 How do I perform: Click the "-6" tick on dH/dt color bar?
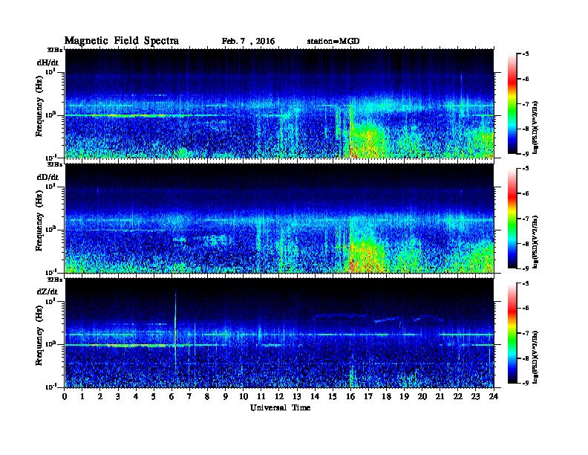tap(526, 79)
